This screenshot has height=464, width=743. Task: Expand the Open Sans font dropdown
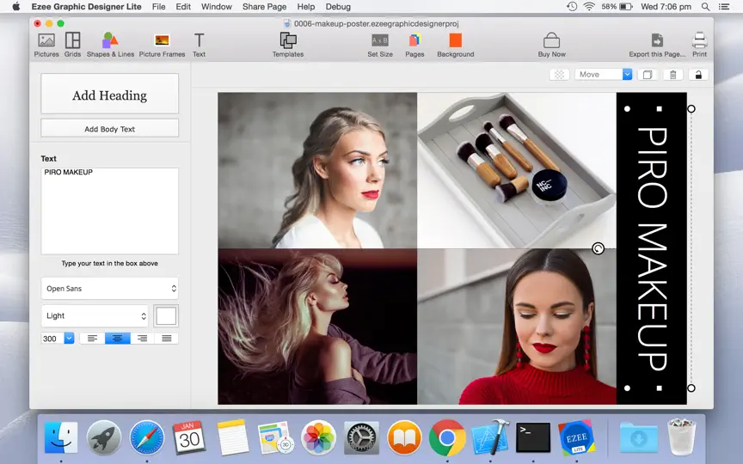click(109, 289)
